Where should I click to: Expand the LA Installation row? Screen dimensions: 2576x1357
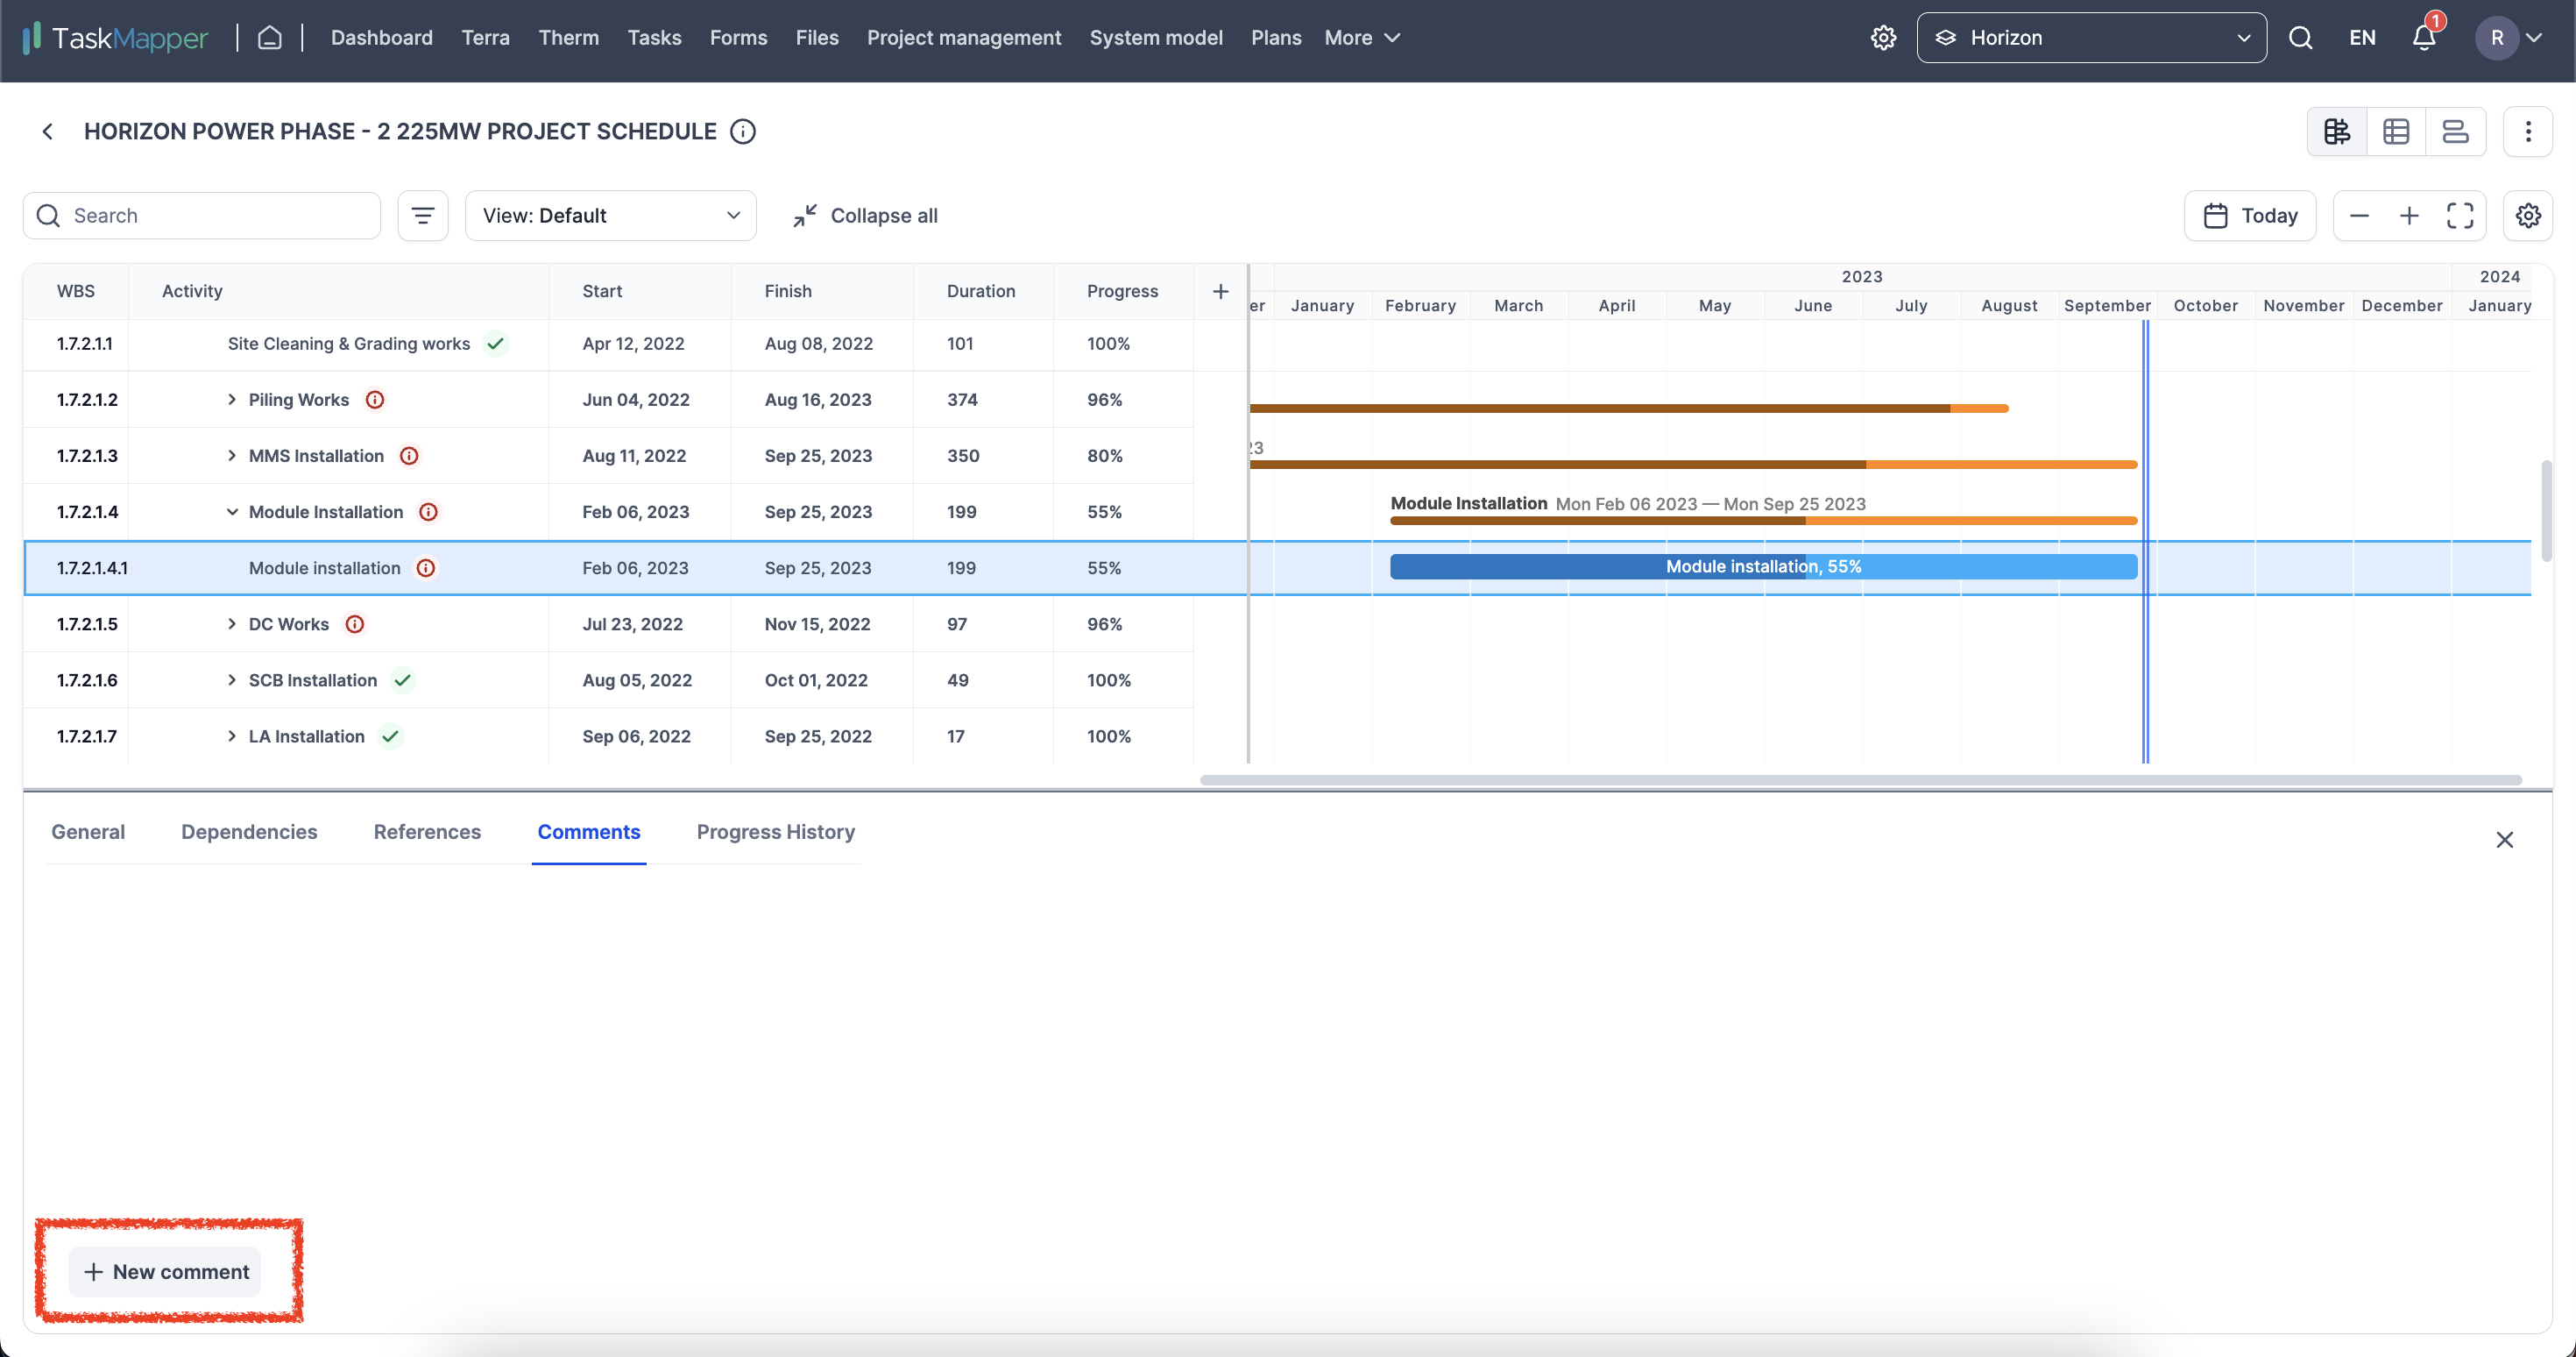click(x=232, y=736)
